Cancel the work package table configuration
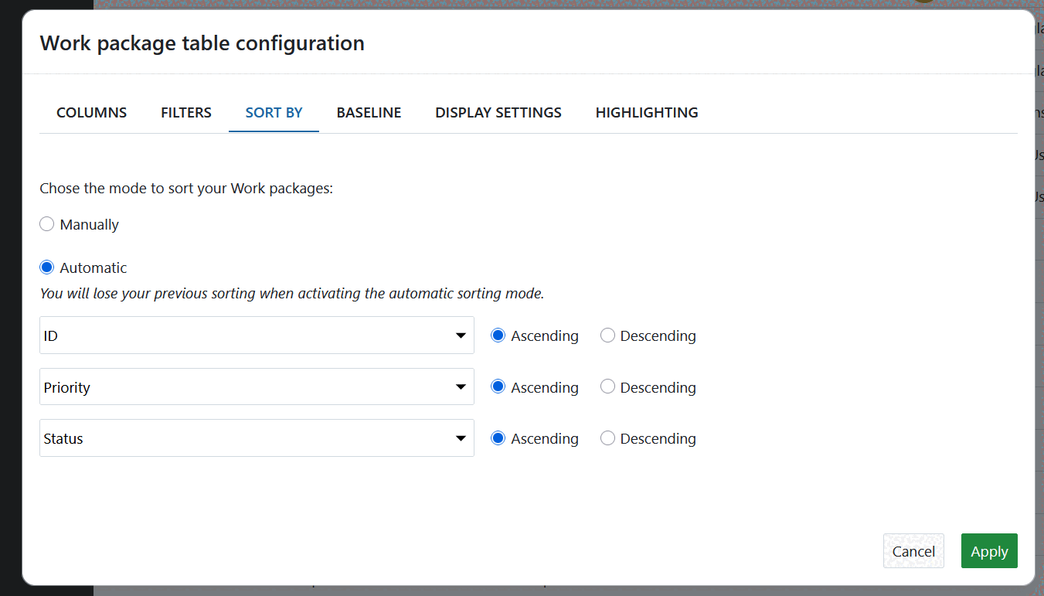Screen dimensions: 1044x596 913,551
